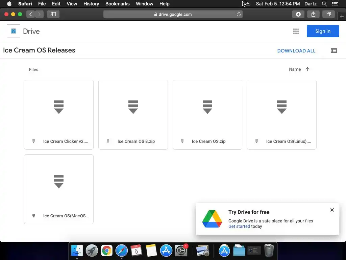Click the blue Sign in button
Image resolution: width=346 pixels, height=260 pixels.
click(x=323, y=31)
